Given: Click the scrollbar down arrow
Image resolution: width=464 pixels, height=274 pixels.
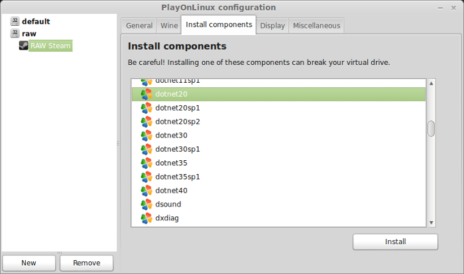Looking at the screenshot, I should click(431, 222).
